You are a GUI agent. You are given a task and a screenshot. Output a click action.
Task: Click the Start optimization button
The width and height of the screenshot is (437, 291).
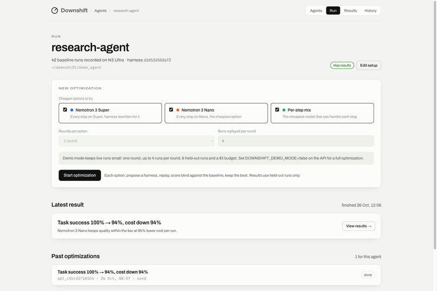[80, 175]
